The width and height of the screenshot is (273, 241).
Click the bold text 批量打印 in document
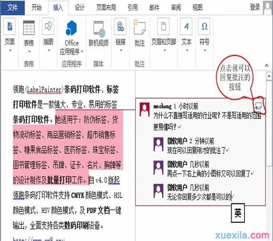[x=59, y=180]
